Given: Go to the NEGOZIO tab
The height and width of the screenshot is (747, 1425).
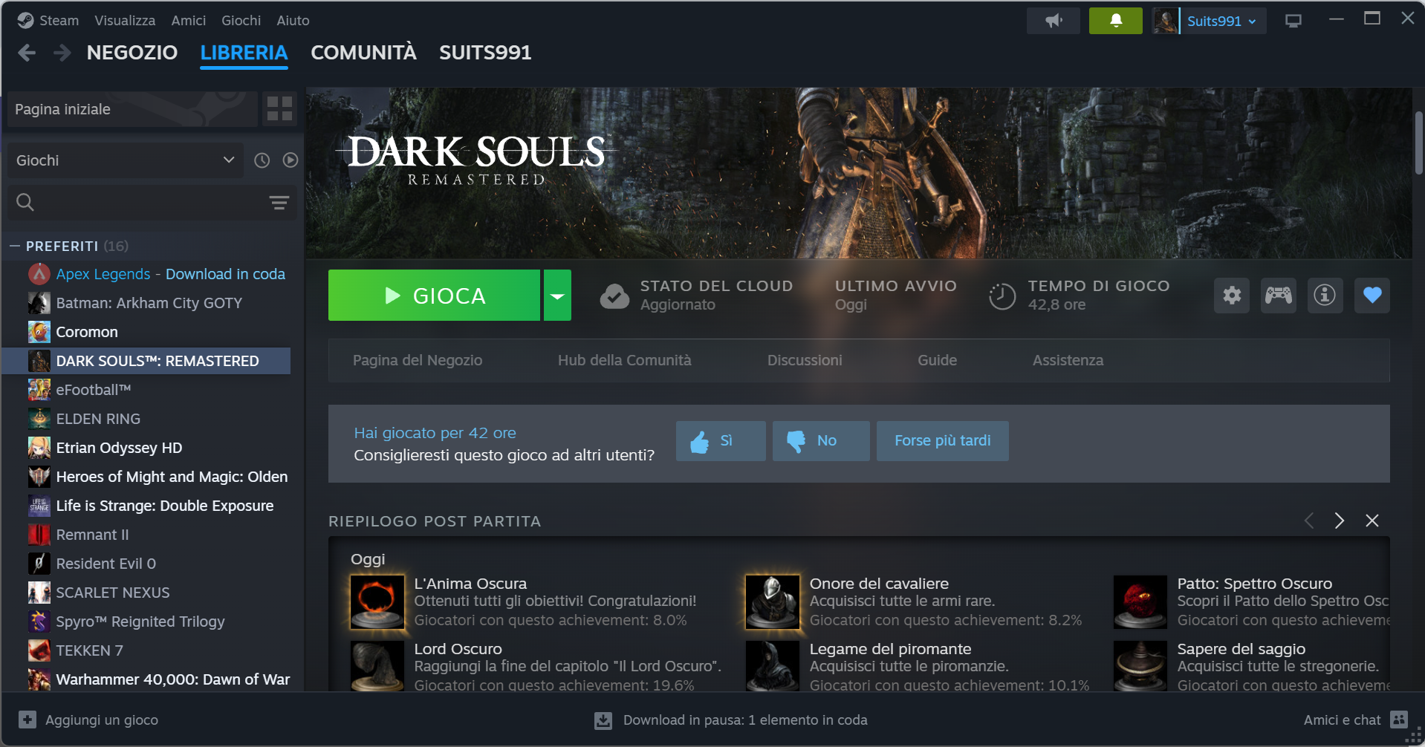Looking at the screenshot, I should point(132,53).
